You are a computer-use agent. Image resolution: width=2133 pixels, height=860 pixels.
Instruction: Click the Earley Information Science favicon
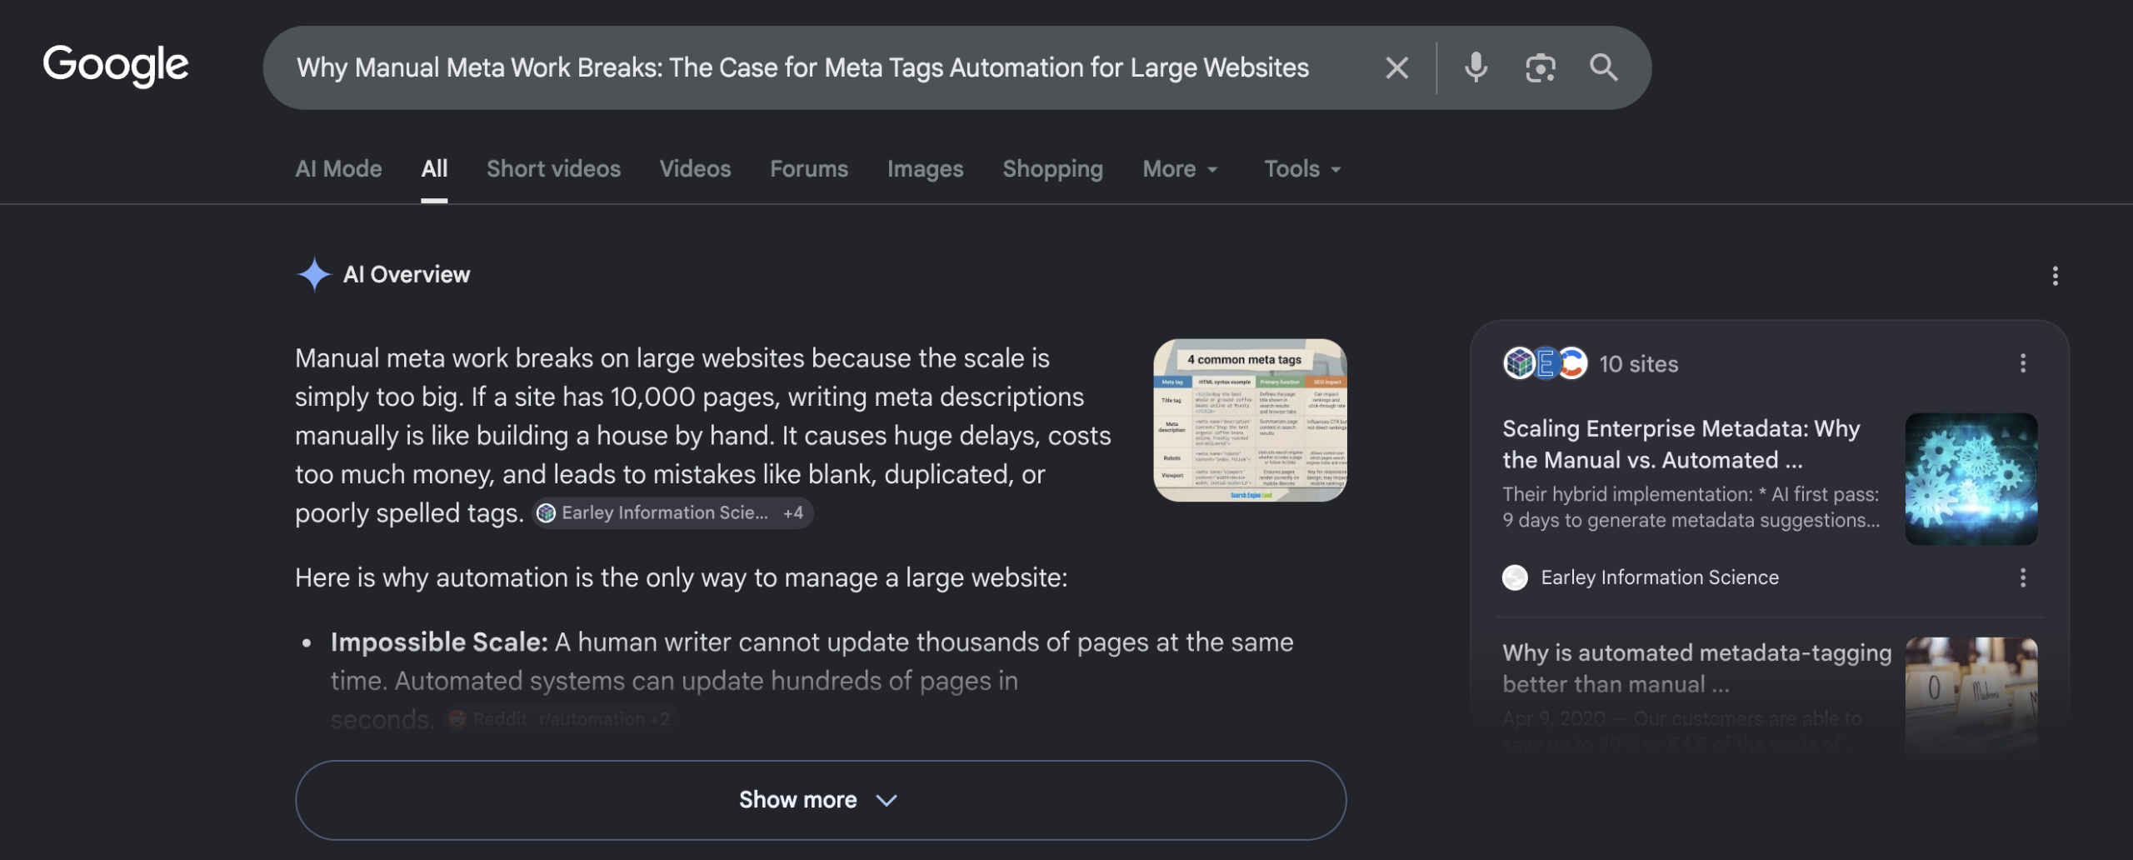pyautogui.click(x=1515, y=577)
